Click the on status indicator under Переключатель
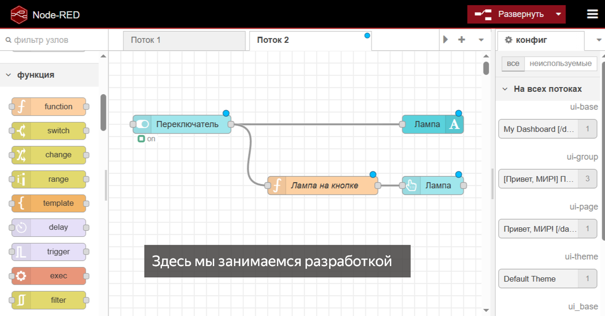Screen dimensions: 605x316 pos(146,139)
